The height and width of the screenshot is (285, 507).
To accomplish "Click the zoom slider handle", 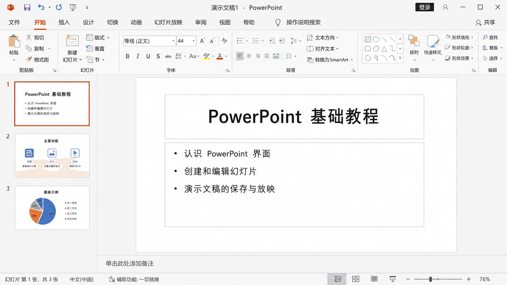I will pos(430,279).
